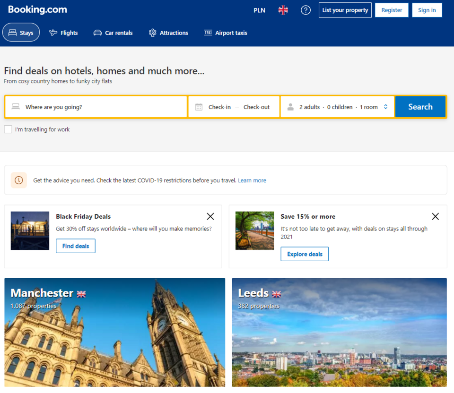Expand the guests and rooms selector arrows
Viewport: 454px width, 393px height.
point(386,107)
